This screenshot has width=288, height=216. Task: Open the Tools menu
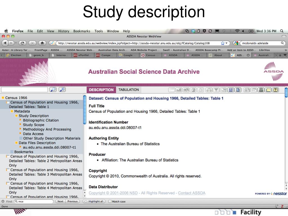tap(99, 31)
